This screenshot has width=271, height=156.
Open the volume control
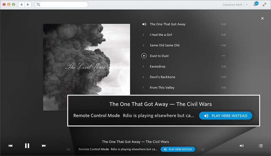click(x=241, y=146)
